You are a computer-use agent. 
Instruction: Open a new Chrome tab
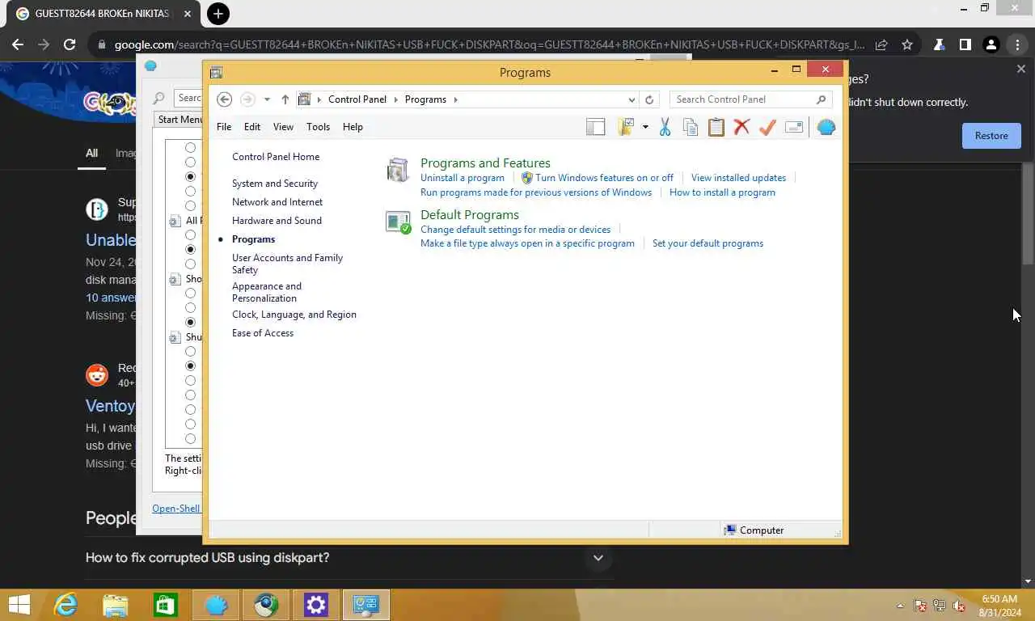(x=218, y=14)
